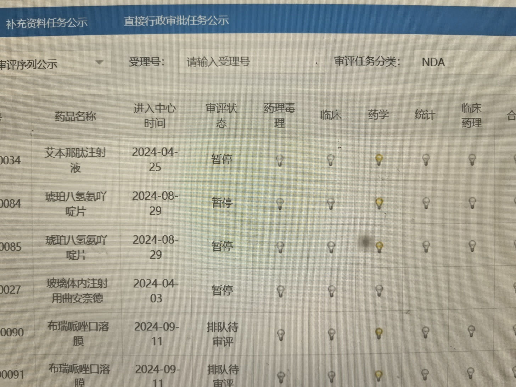Click 药理毒理 bulb for 玻璃体内注射用曲安奈德
The width and height of the screenshot is (516, 387).
pos(280,291)
